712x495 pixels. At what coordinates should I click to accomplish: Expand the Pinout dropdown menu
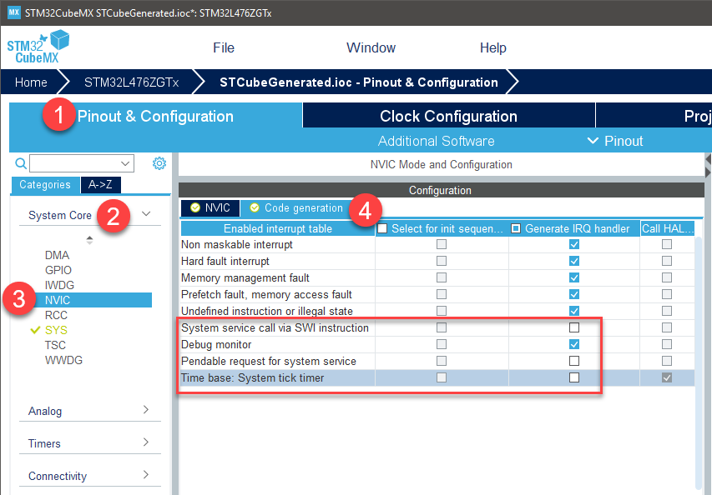click(x=615, y=141)
